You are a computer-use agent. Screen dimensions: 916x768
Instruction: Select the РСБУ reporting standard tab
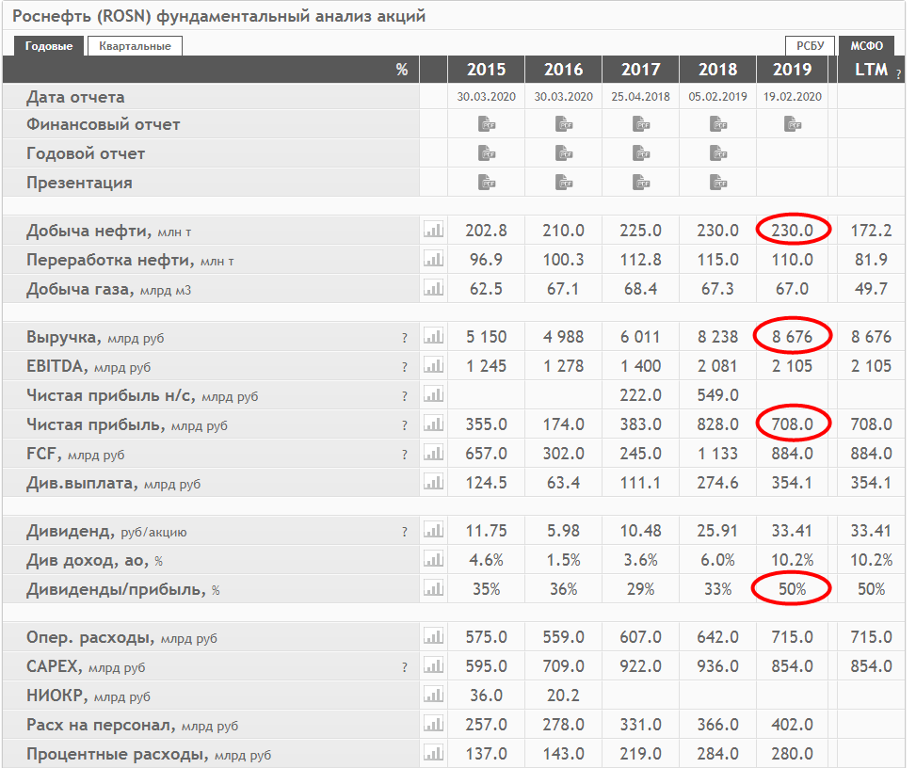coord(810,46)
